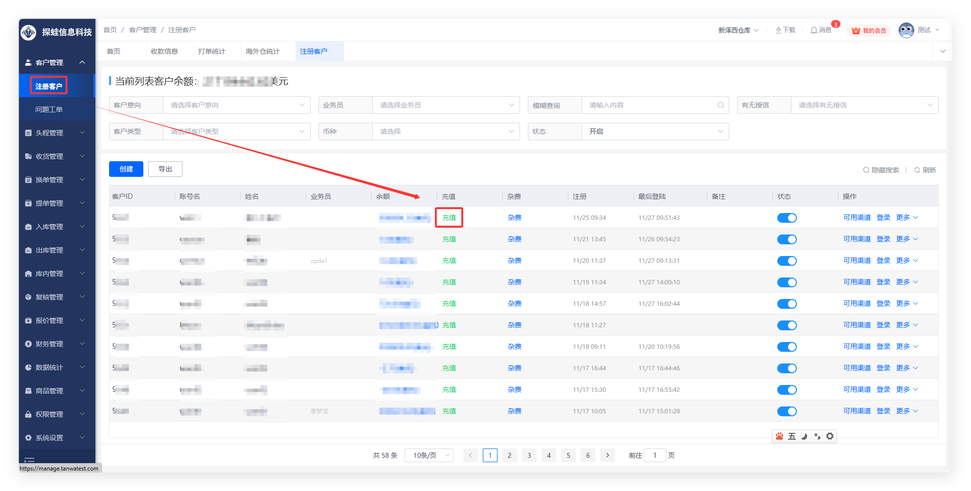The width and height of the screenshot is (971, 491).
Task: Toggle off status switch in first customer row
Action: pyautogui.click(x=787, y=218)
